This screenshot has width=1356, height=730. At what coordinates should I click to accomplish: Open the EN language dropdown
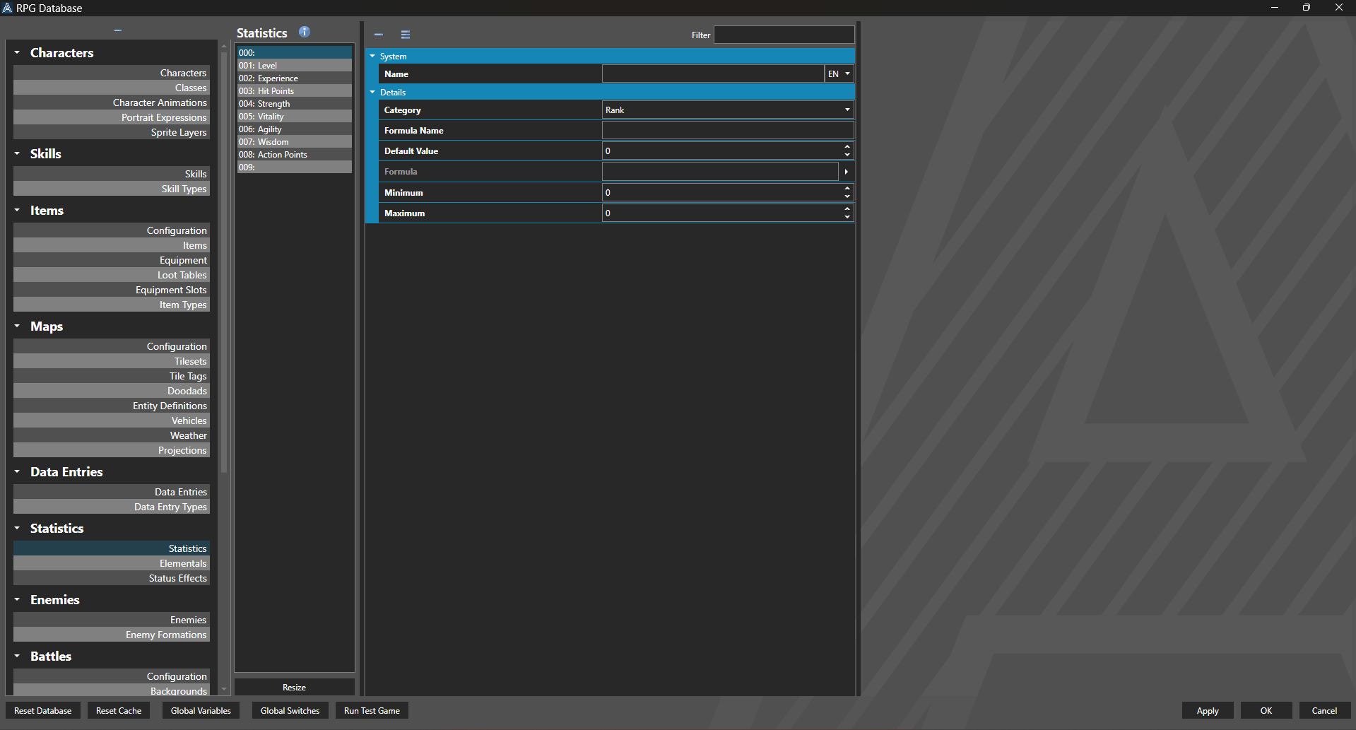(x=838, y=73)
